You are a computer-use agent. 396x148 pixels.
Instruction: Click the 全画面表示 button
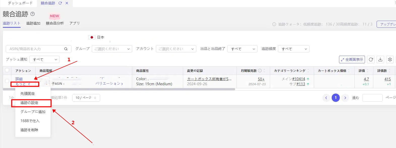[x=352, y=60]
